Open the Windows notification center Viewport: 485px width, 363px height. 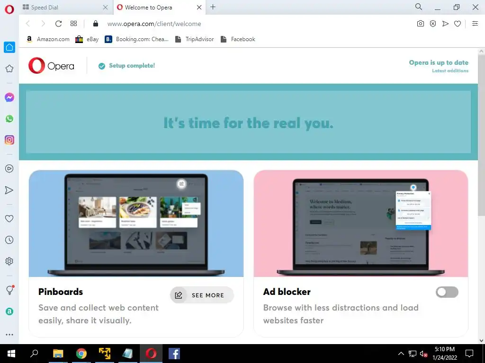click(x=469, y=354)
